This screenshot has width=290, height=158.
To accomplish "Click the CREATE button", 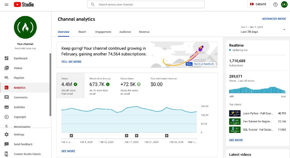I will click(258, 4).
